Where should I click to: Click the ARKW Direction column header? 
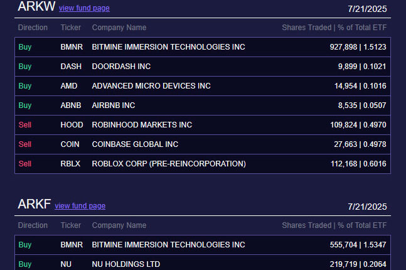33,28
